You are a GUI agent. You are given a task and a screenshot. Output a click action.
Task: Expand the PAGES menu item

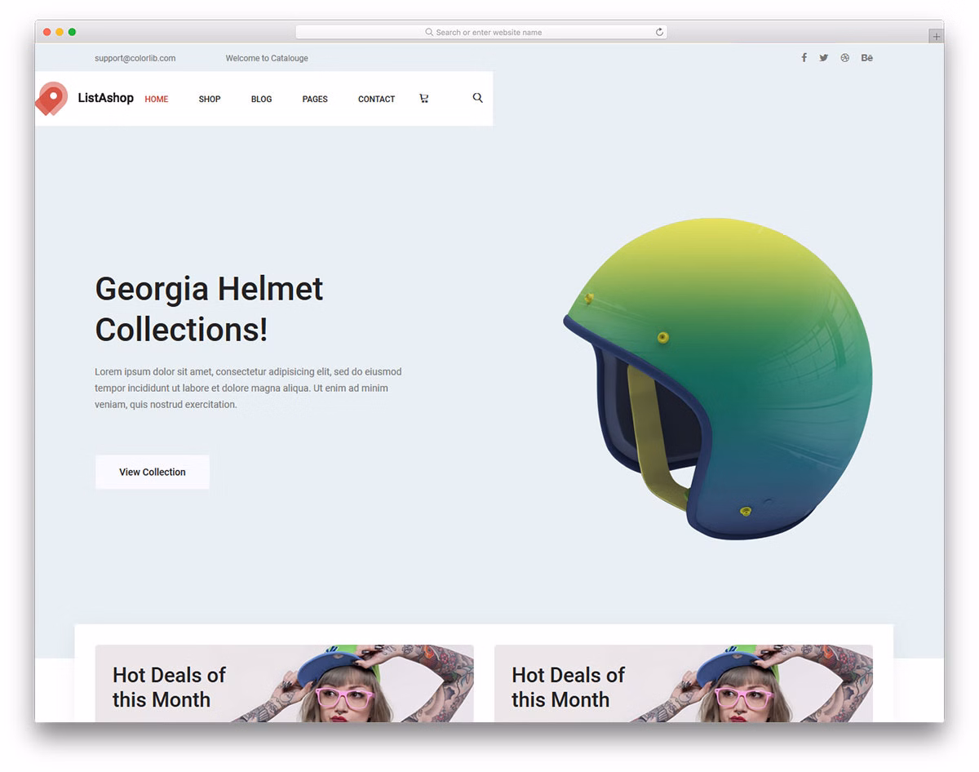315,99
